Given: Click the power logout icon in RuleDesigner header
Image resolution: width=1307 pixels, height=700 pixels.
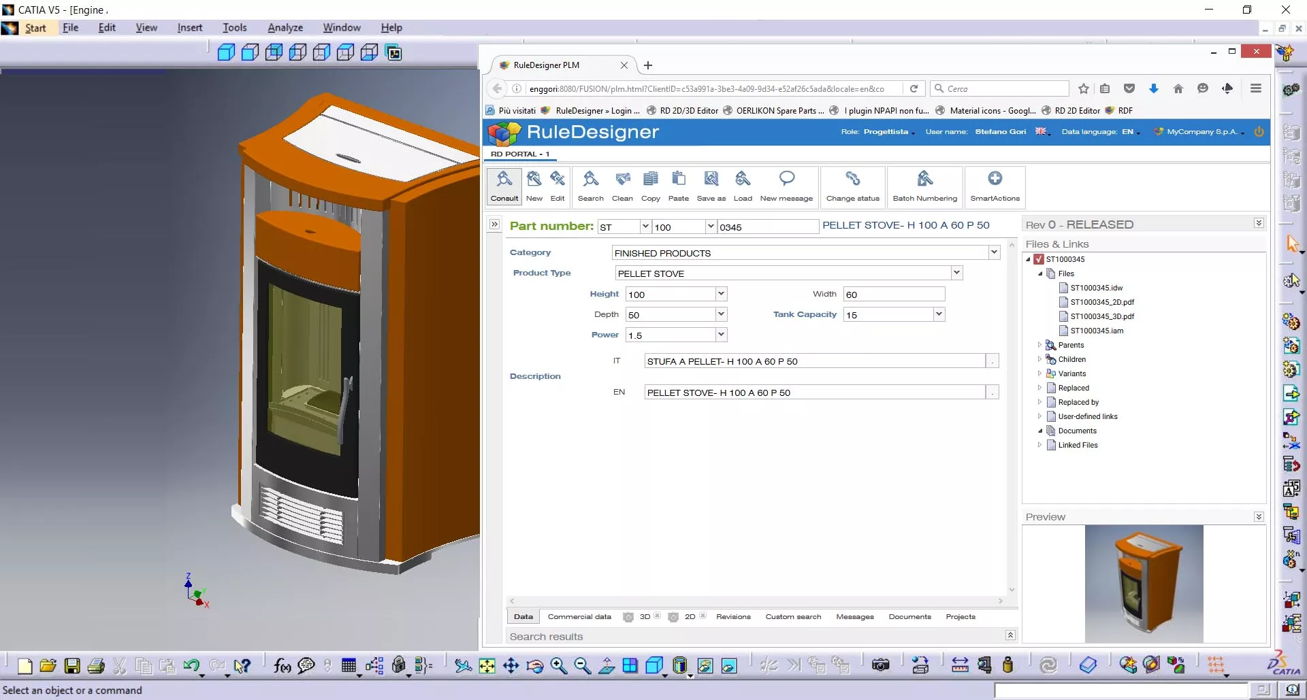Looking at the screenshot, I should pyautogui.click(x=1259, y=132).
